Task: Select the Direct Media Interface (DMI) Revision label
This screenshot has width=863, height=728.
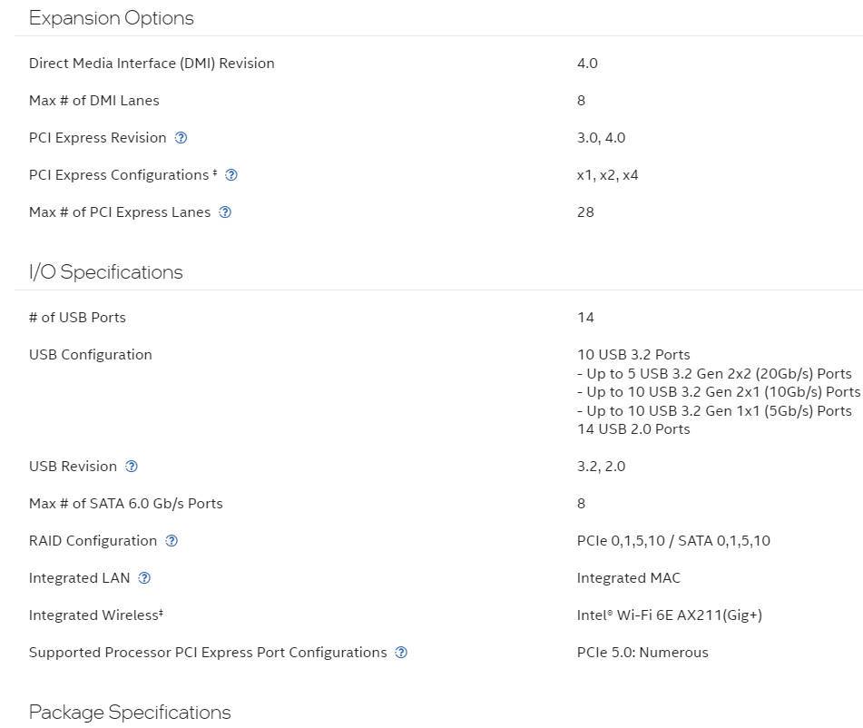Action: 152,63
